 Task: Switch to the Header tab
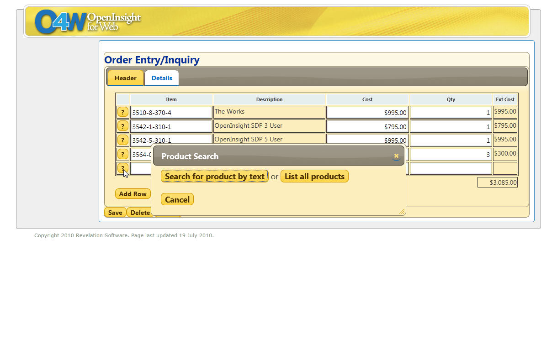click(126, 78)
